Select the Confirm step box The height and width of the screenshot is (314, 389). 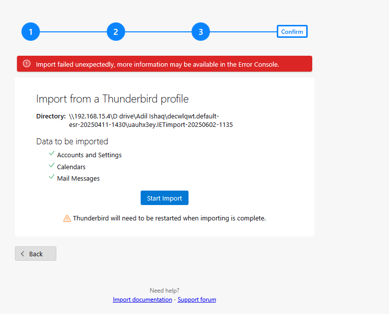[x=292, y=31]
